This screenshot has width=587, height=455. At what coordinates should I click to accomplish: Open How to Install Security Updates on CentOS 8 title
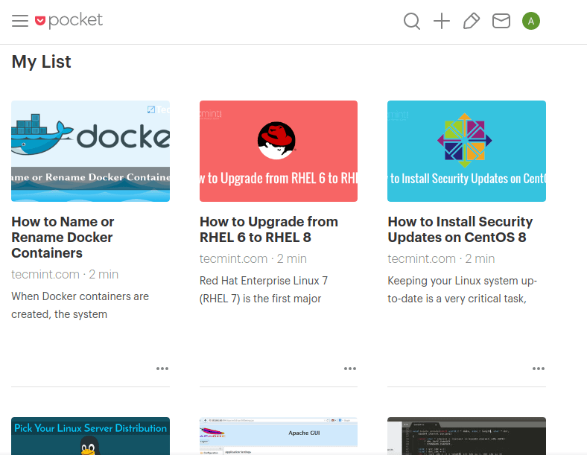point(460,229)
